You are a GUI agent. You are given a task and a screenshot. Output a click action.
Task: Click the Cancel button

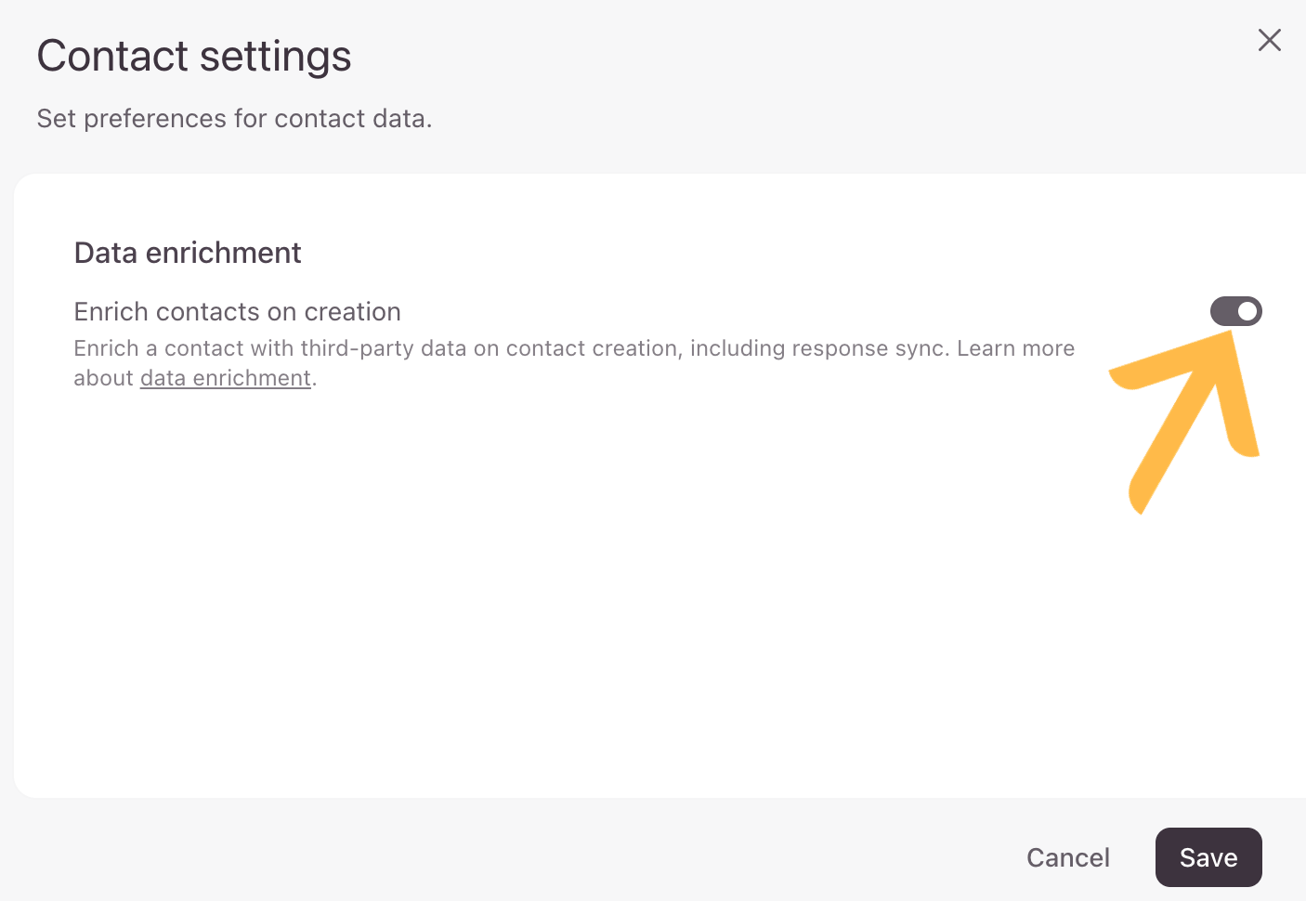(1067, 857)
